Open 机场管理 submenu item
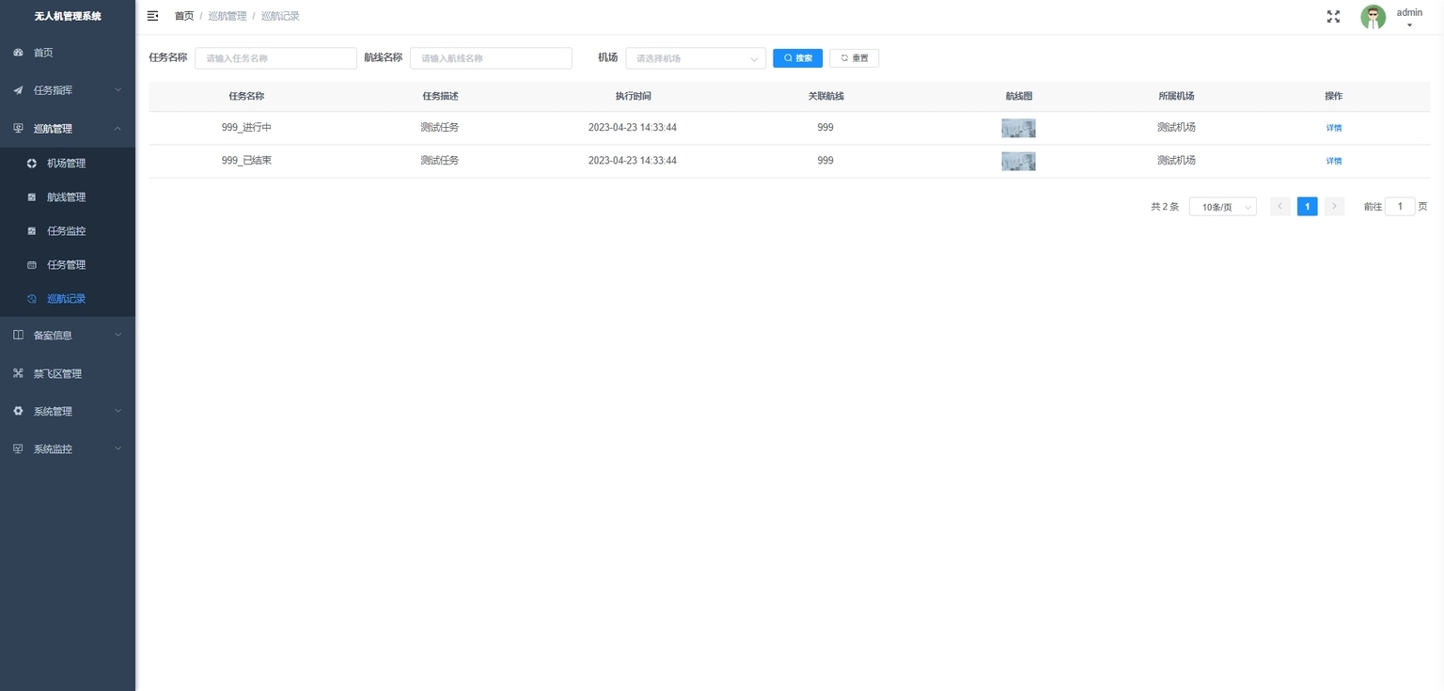This screenshot has width=1444, height=691. [67, 164]
